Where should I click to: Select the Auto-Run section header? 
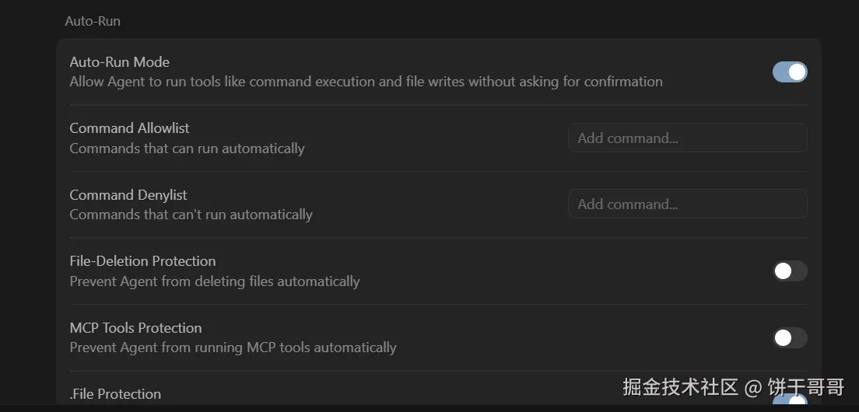93,21
